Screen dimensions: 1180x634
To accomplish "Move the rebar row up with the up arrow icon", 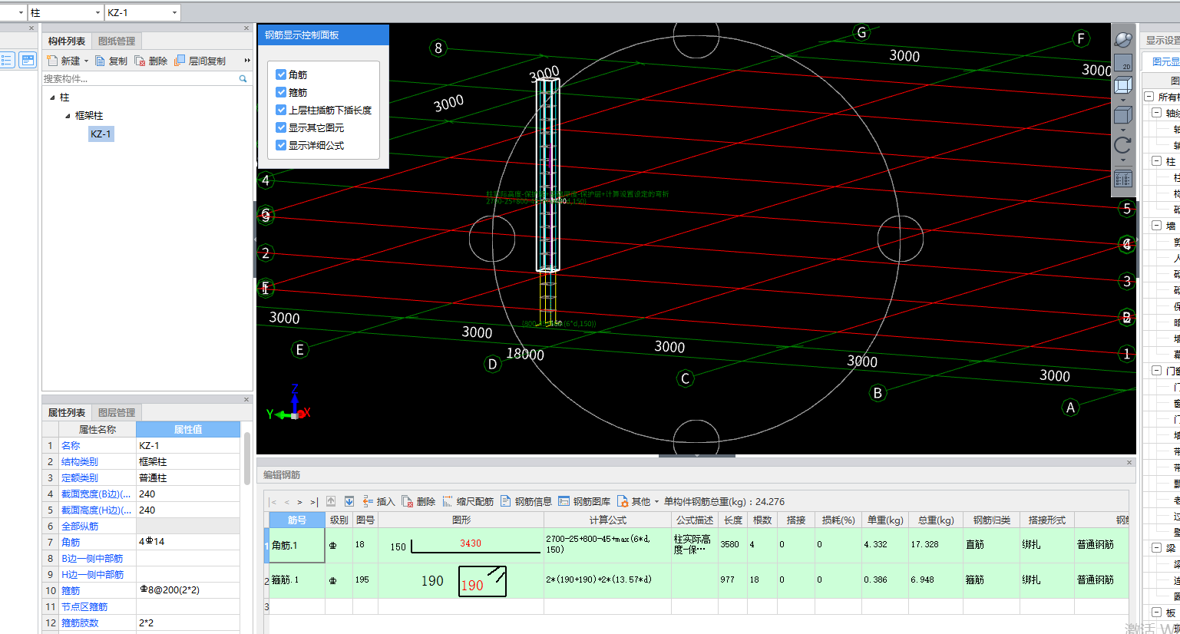I will [x=331, y=501].
